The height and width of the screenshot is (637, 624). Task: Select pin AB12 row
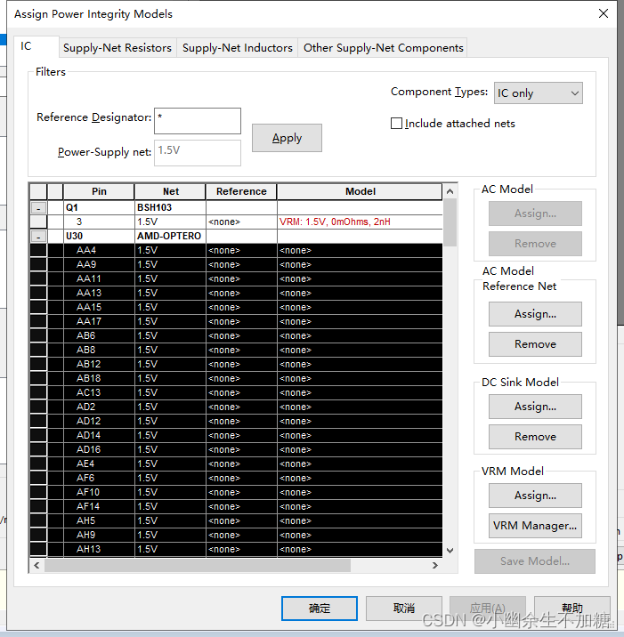tap(236, 364)
